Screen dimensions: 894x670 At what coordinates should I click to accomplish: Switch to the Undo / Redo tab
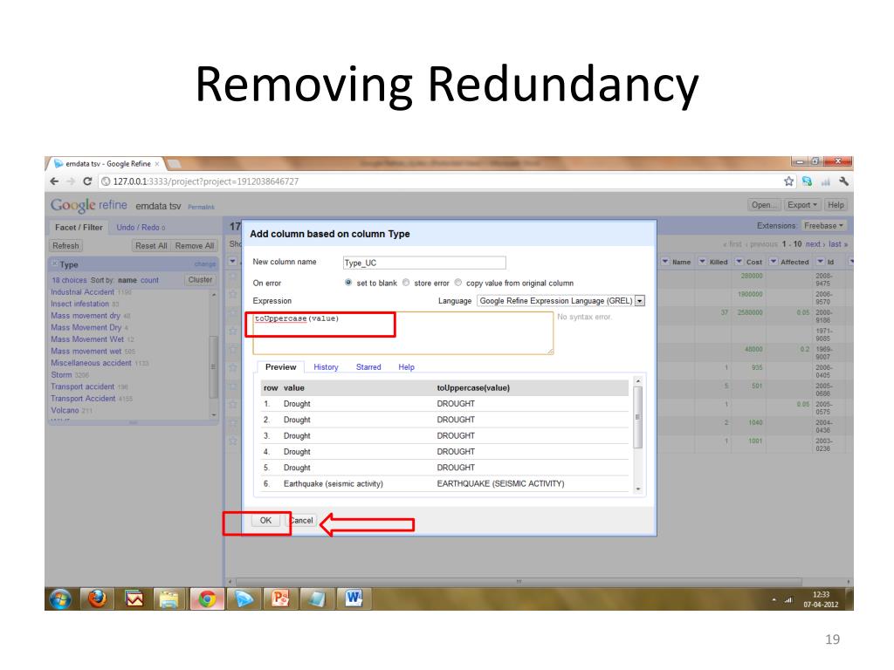[141, 228]
